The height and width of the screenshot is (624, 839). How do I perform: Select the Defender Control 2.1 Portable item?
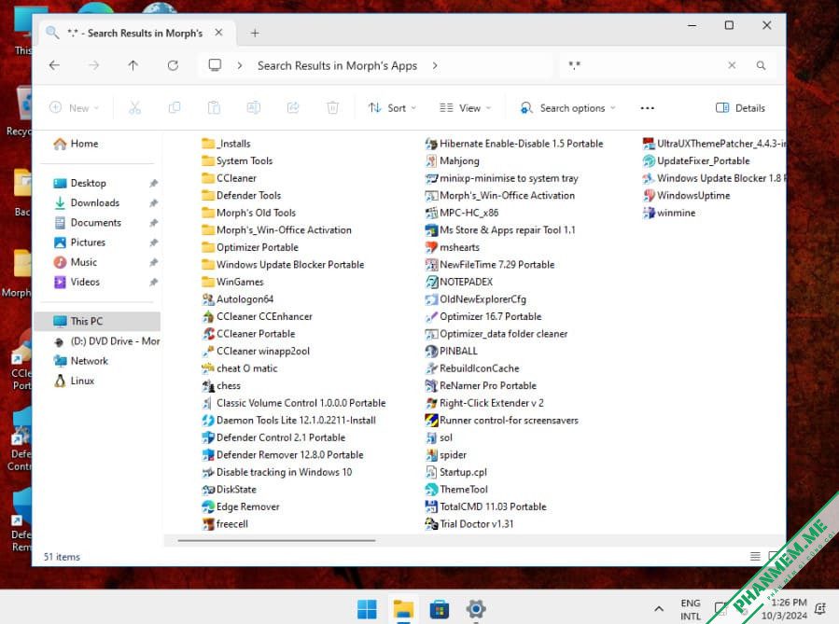pyautogui.click(x=273, y=437)
